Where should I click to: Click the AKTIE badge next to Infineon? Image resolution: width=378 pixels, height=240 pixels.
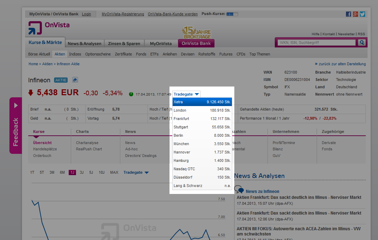tap(61, 80)
